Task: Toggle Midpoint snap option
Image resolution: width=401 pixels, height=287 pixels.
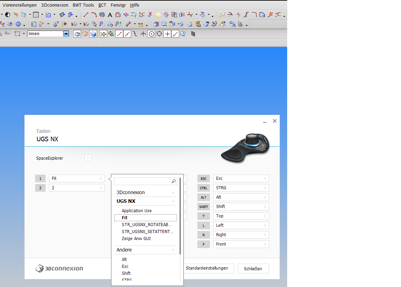Action: coord(127,34)
